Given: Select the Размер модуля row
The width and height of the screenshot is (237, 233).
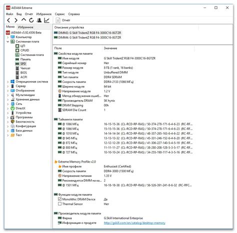Looking at the screenshot, I should point(95,67).
